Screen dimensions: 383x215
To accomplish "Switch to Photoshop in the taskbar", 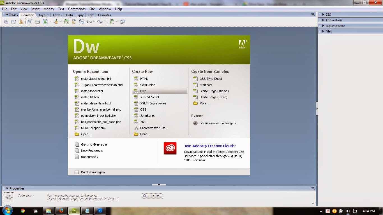I will 100,211.
